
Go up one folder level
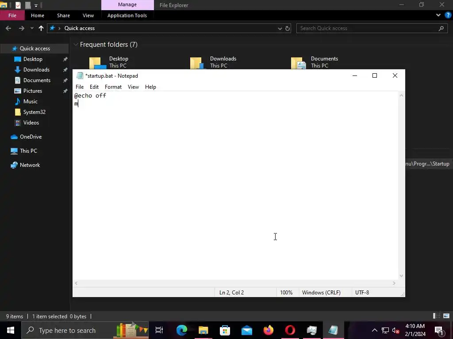click(41, 28)
